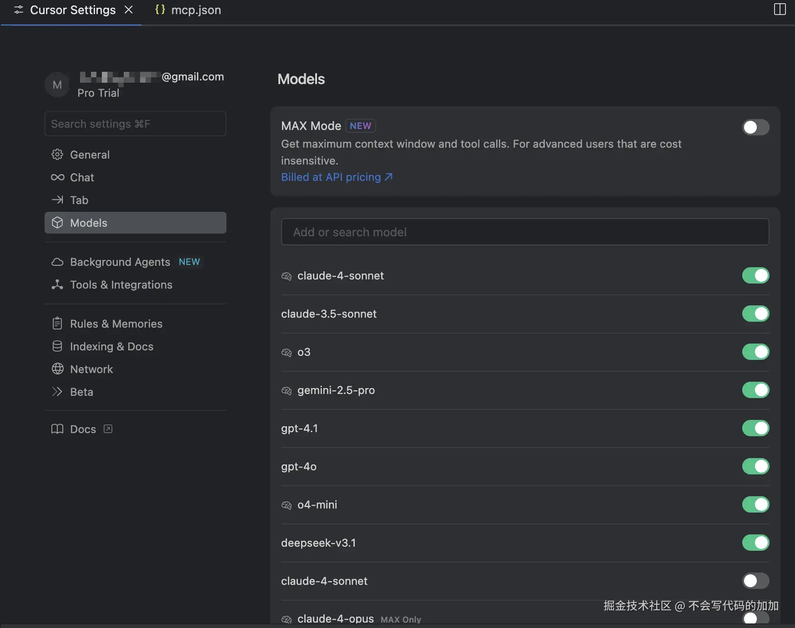
Task: Turn off the gemini-2.5-pro toggle
Action: [755, 390]
